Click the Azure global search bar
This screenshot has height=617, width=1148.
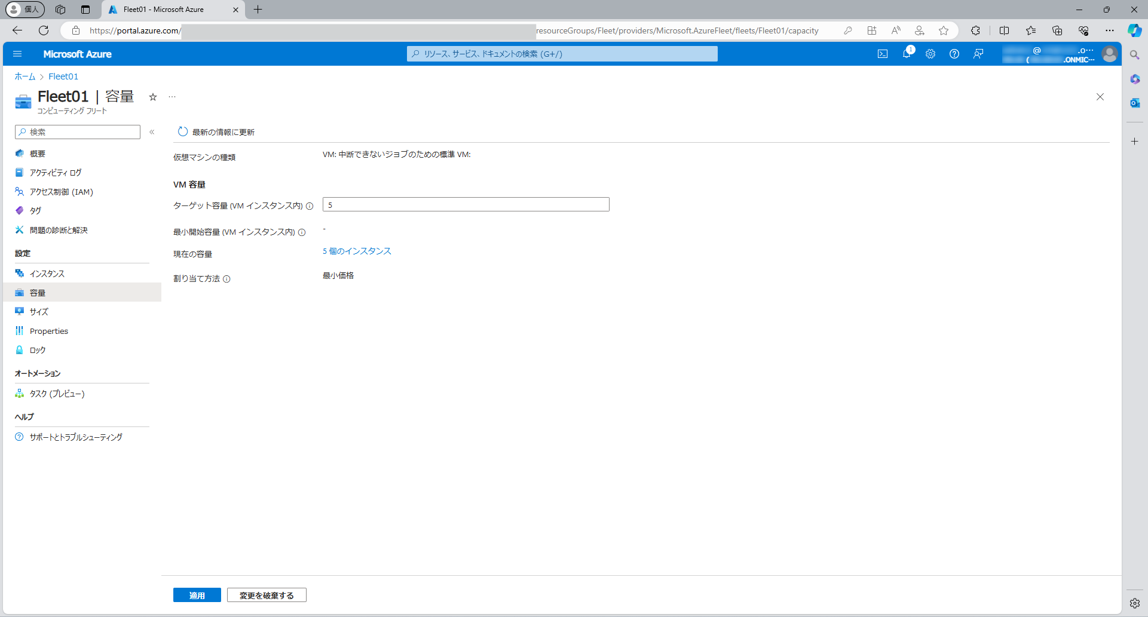click(562, 54)
